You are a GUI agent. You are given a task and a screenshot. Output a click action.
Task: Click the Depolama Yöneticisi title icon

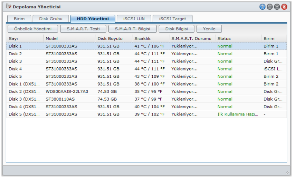9,7
